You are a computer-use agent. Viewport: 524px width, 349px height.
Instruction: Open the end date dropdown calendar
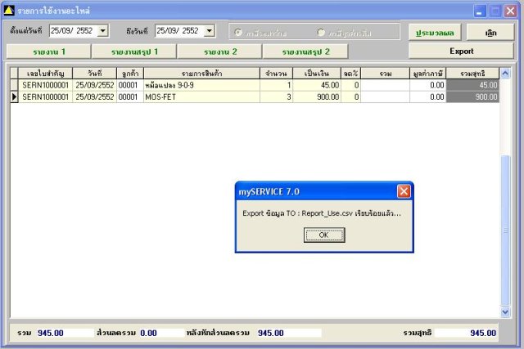click(x=210, y=31)
